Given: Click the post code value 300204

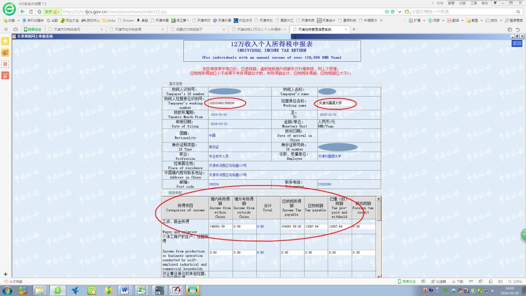Looking at the screenshot, I should pos(214,184).
